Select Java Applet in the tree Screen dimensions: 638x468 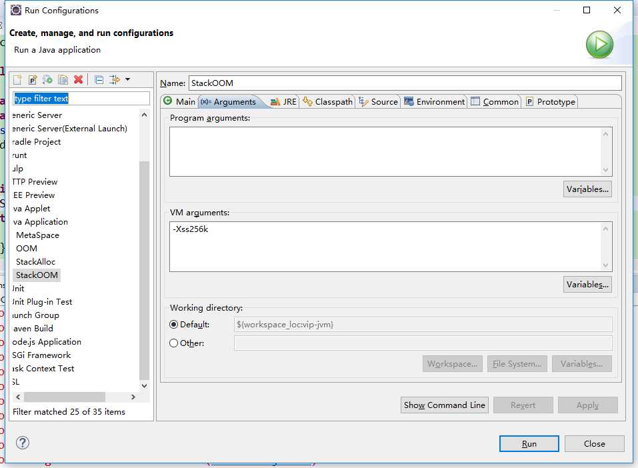point(32,209)
